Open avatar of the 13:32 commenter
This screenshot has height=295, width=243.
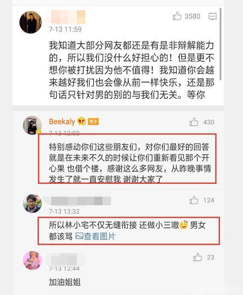pyautogui.click(x=32, y=204)
